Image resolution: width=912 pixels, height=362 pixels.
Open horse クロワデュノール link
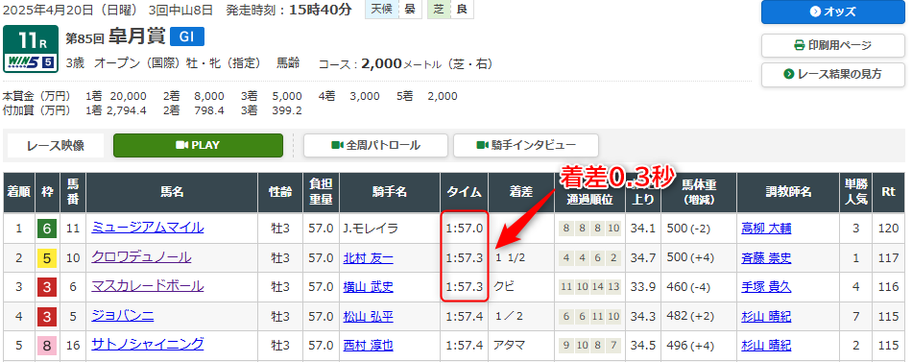point(141,257)
